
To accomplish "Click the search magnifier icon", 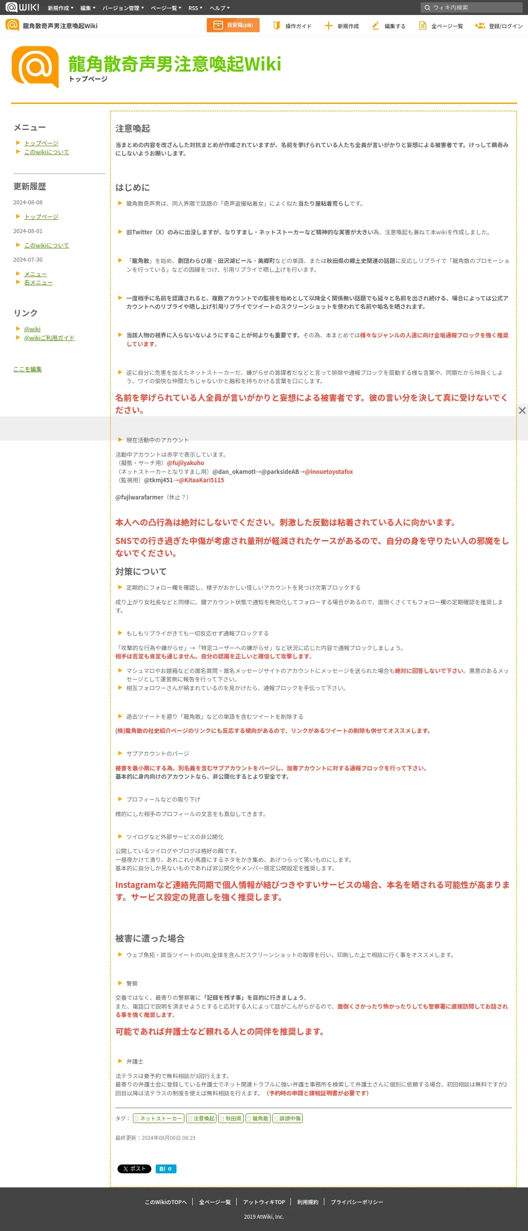I will pos(427,7).
